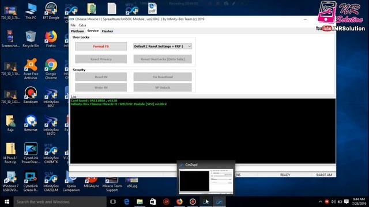The height and width of the screenshot is (207, 369).
Task: Click Search the web and Windows box
Action: click(60, 202)
